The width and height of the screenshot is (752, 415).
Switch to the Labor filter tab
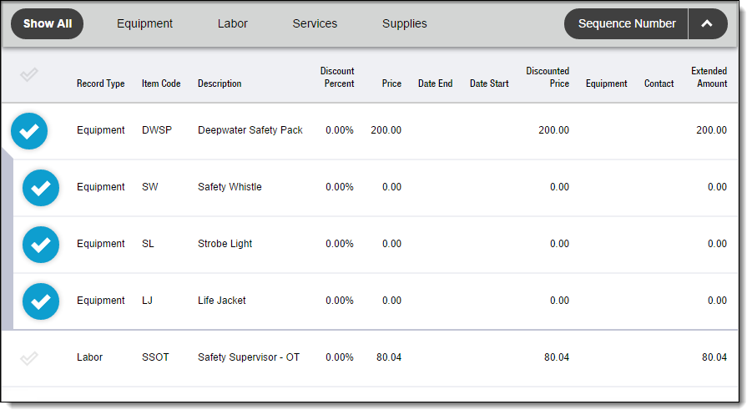(232, 23)
